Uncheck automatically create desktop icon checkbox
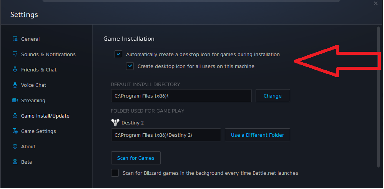Screen dimensions: 384x189 tap(118, 54)
